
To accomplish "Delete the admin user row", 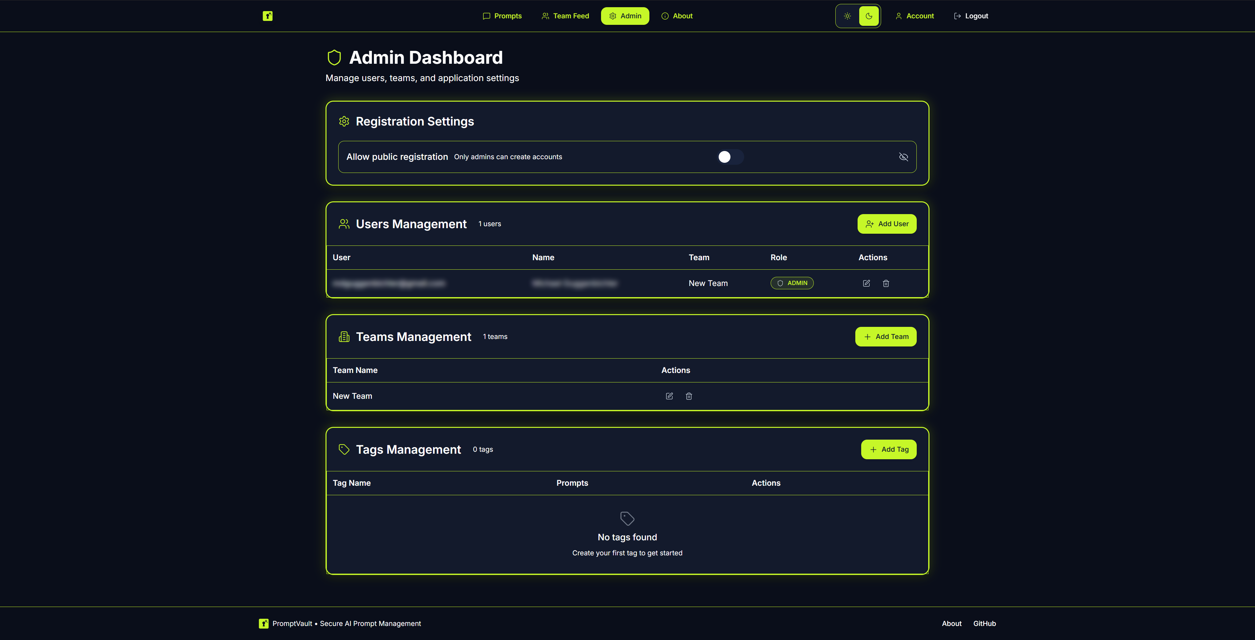I will [886, 283].
